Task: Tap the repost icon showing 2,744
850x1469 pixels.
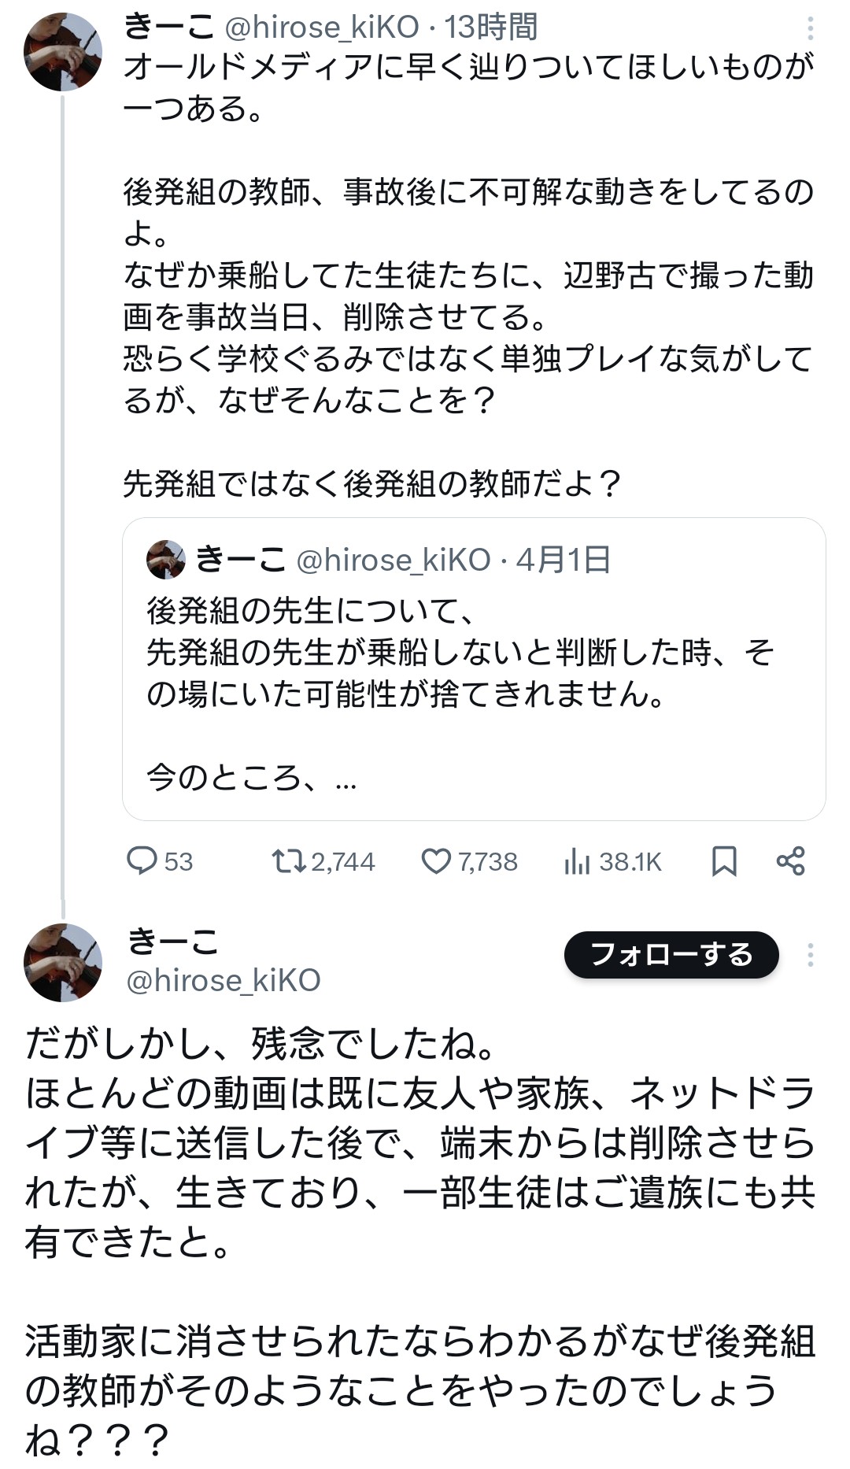Action: (x=288, y=860)
